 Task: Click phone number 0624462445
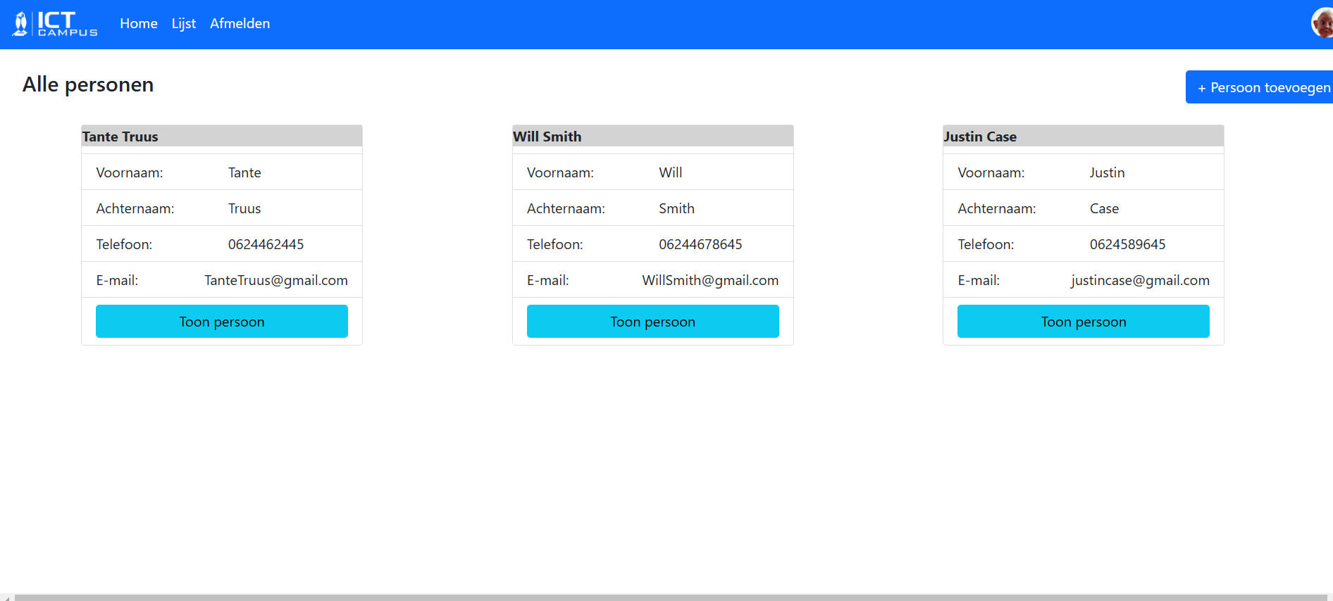coord(266,244)
